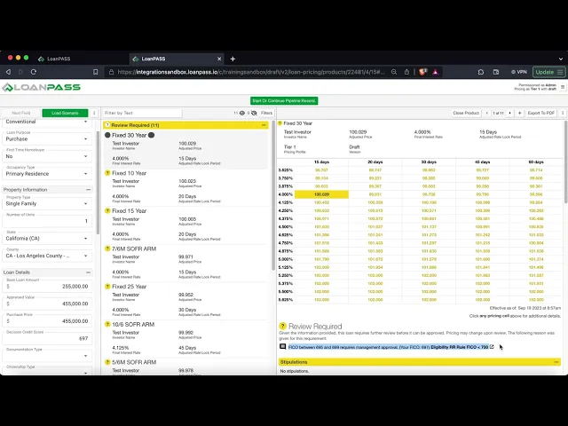
Task: Click the Close Product button
Action: pos(466,113)
